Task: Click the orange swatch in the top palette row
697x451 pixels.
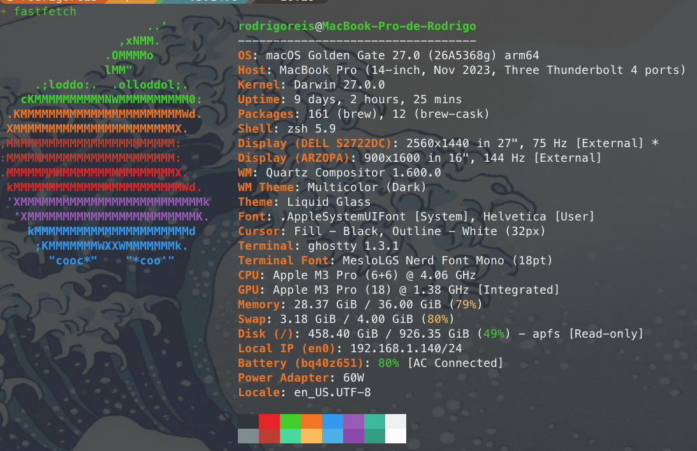Action: click(312, 421)
